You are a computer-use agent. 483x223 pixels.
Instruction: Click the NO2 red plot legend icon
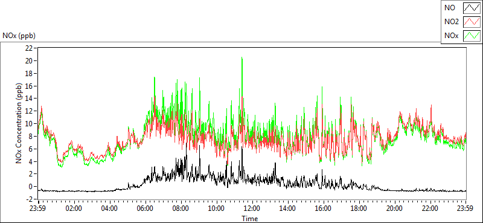(x=472, y=22)
